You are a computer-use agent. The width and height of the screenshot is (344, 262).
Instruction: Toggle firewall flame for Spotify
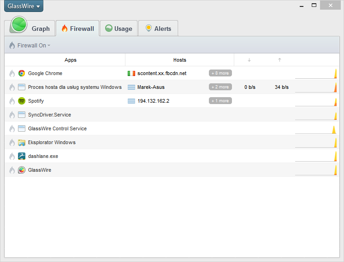point(12,101)
